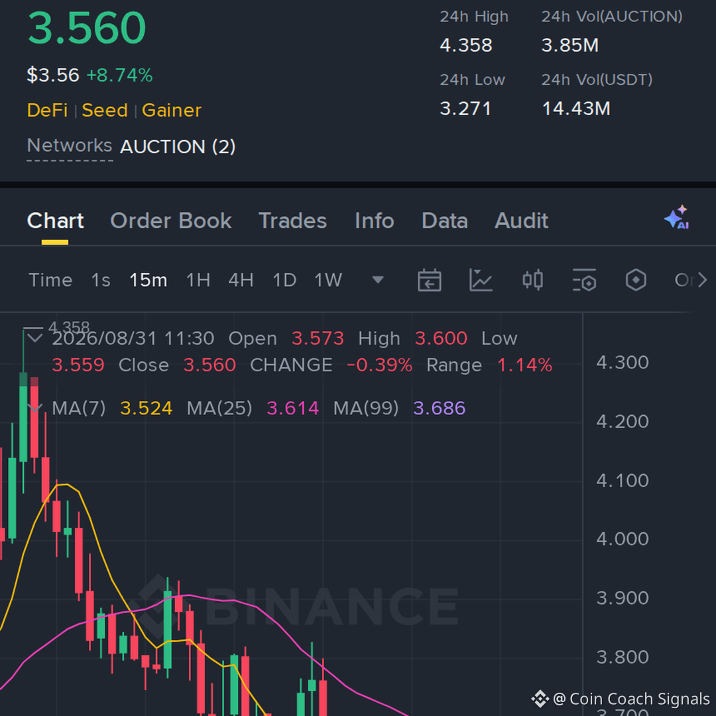Collapse the candle OHLC info chevron

click(x=35, y=338)
